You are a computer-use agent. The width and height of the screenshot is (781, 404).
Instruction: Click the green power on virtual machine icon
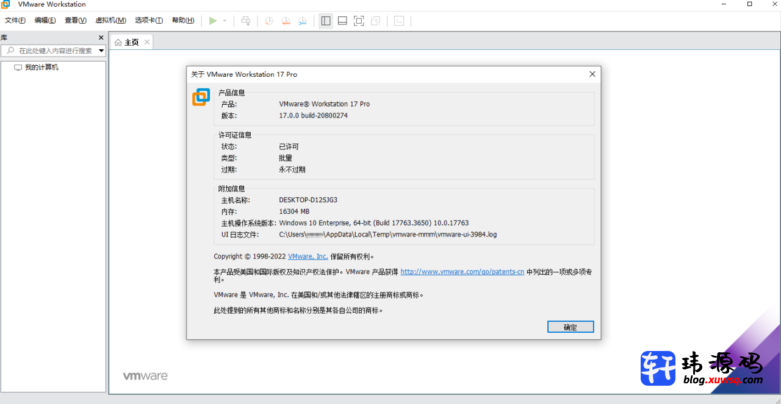(213, 21)
